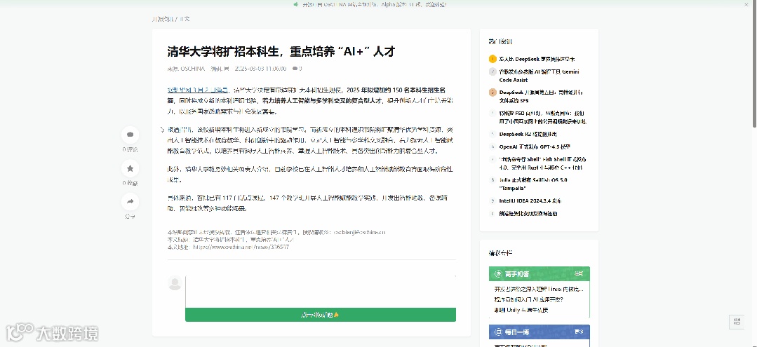Open the Jolla Sailfish OS 5.0 news item
Image resolution: width=757 pixels, height=347 pixels.
point(533,184)
